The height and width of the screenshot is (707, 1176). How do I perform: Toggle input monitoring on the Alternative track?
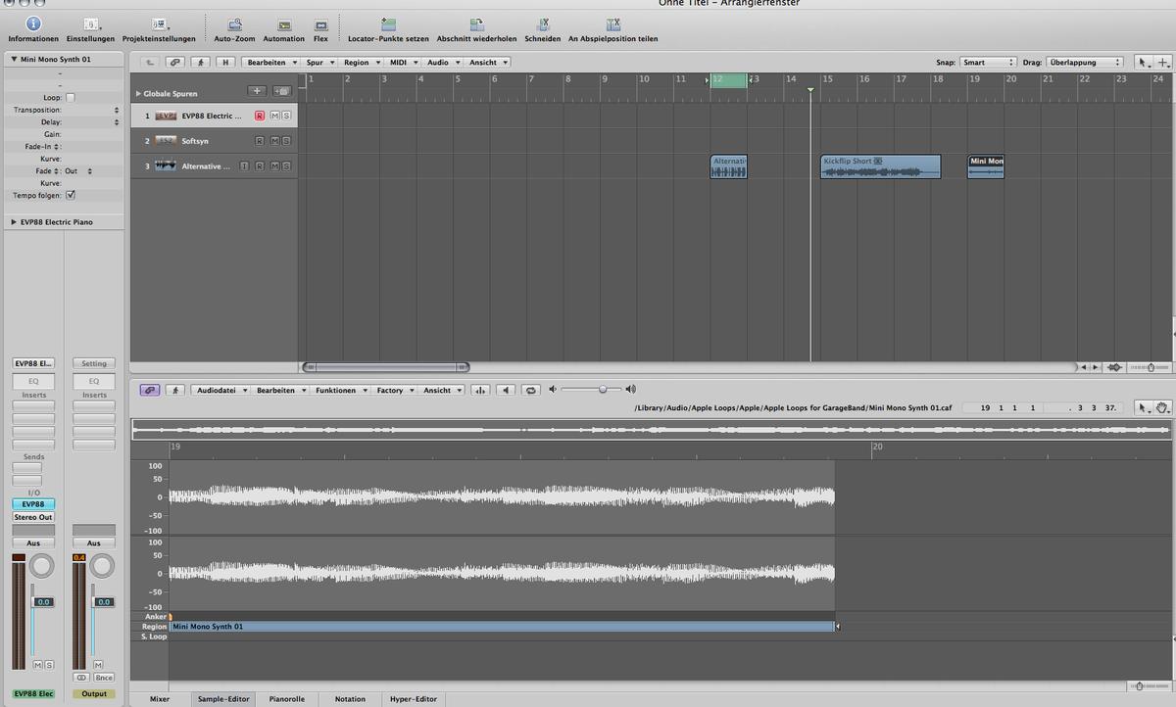245,166
